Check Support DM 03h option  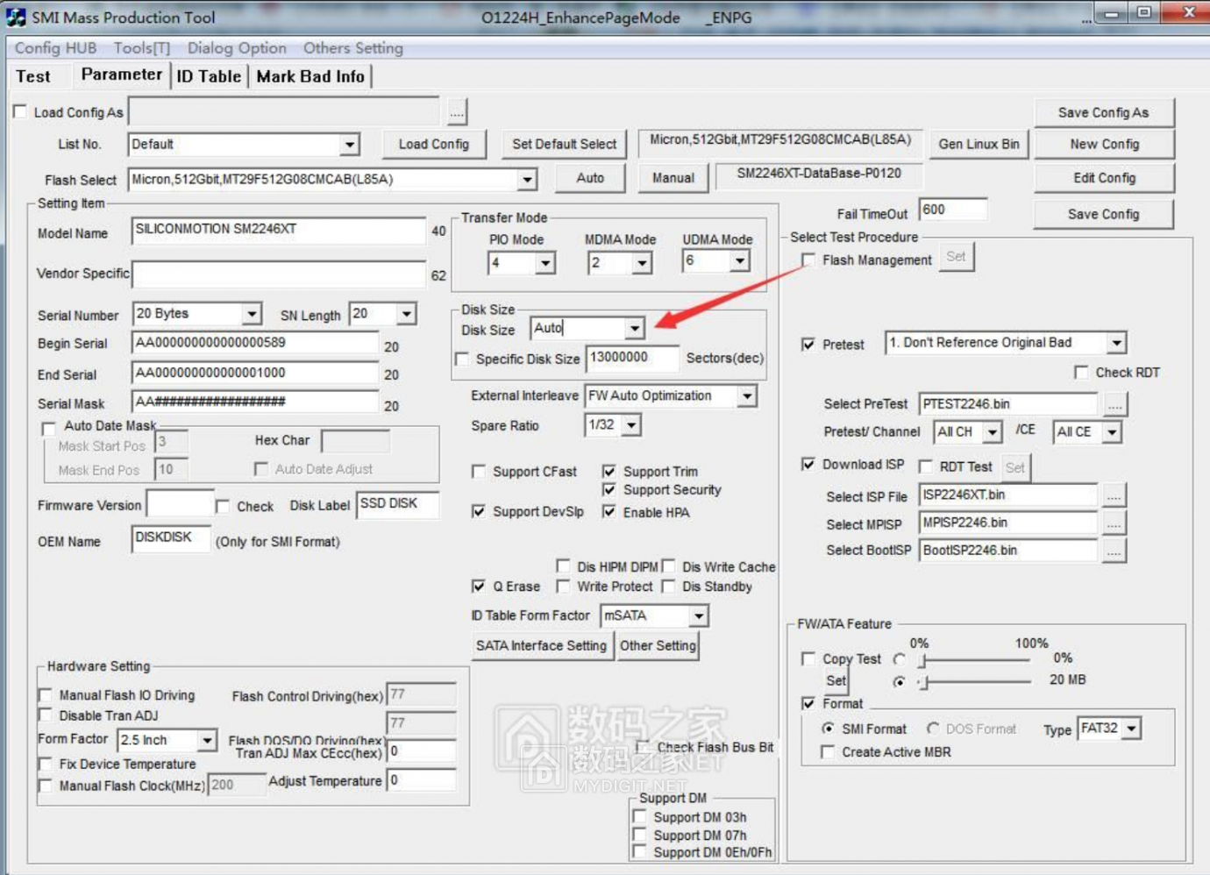pyautogui.click(x=640, y=817)
